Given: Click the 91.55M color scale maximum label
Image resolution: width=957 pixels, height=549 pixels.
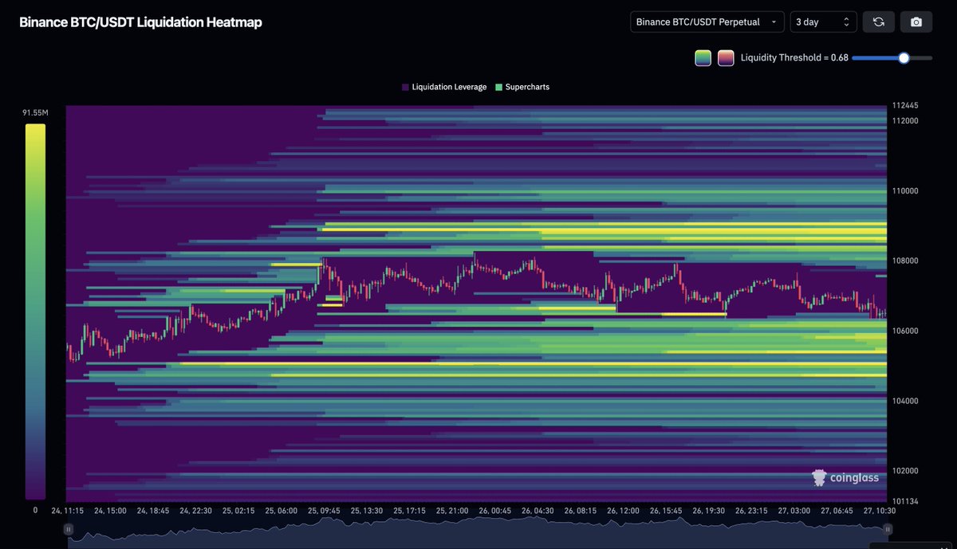Looking at the screenshot, I should click(35, 114).
